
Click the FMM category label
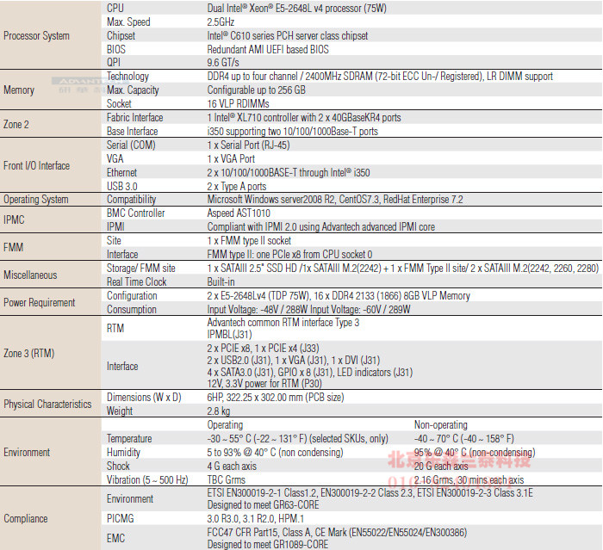coord(13,247)
